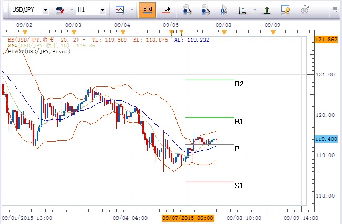Click the S1 support line label
Screen dimensions: 342x224
239,186
